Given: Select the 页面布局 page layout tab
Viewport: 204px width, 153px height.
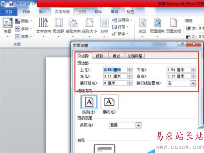Looking at the screenshot, I should tap(62, 12).
